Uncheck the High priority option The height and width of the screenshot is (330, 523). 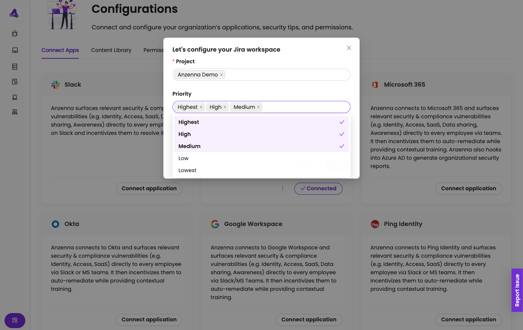point(261,134)
